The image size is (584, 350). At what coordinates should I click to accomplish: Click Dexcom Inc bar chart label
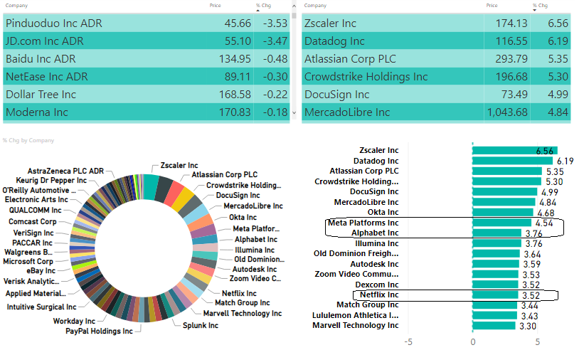point(377,285)
